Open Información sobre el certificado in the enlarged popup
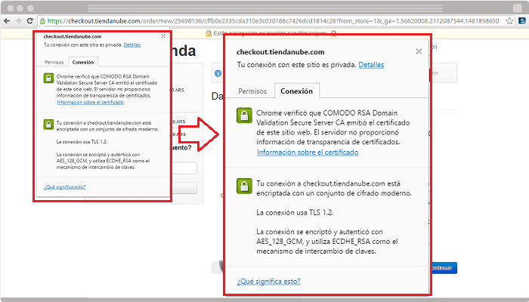Viewport: 529px width, 302px height. 308,153
